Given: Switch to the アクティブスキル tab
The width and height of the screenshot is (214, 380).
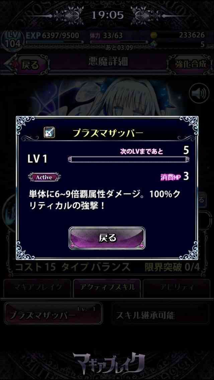Looking at the screenshot, I should (107, 288).
